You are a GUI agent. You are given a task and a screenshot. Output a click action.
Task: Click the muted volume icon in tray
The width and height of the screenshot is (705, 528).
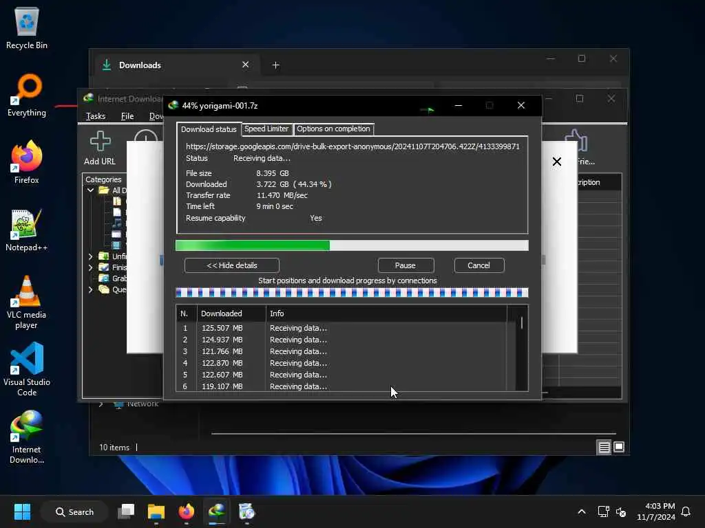pyautogui.click(x=621, y=511)
